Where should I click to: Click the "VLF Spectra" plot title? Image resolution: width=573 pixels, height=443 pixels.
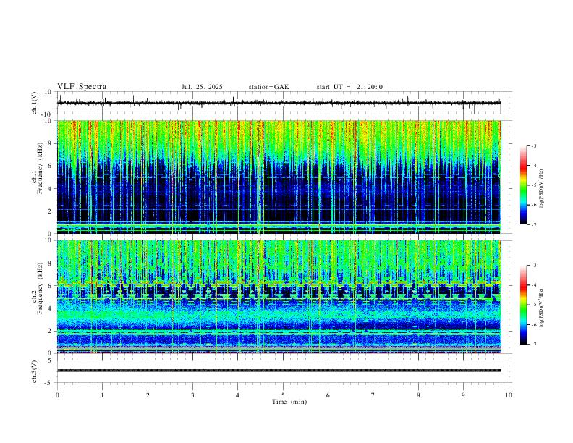click(x=82, y=87)
